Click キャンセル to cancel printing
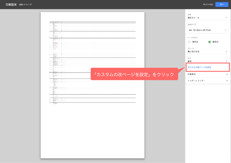 point(208,4)
